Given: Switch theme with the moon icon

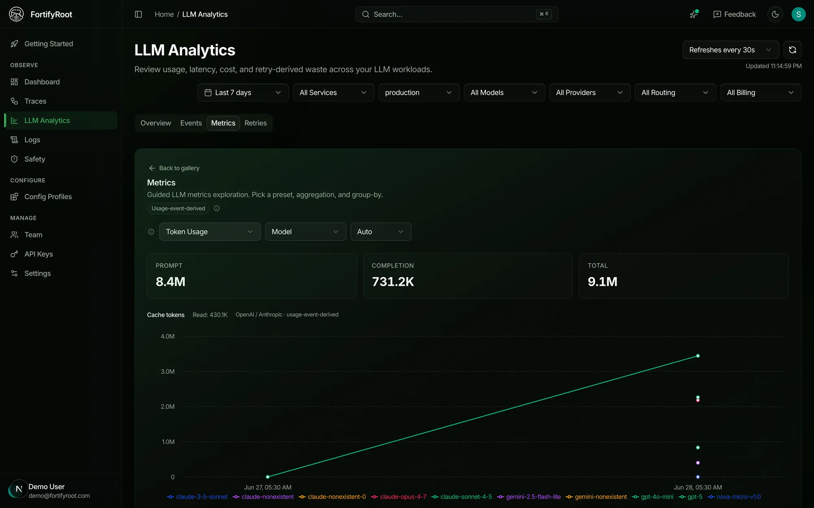Looking at the screenshot, I should [x=775, y=14].
